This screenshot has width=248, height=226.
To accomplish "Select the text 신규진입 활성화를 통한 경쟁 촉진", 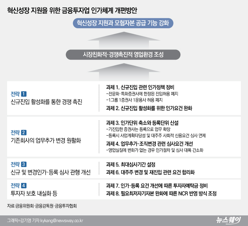I will (46, 102).
